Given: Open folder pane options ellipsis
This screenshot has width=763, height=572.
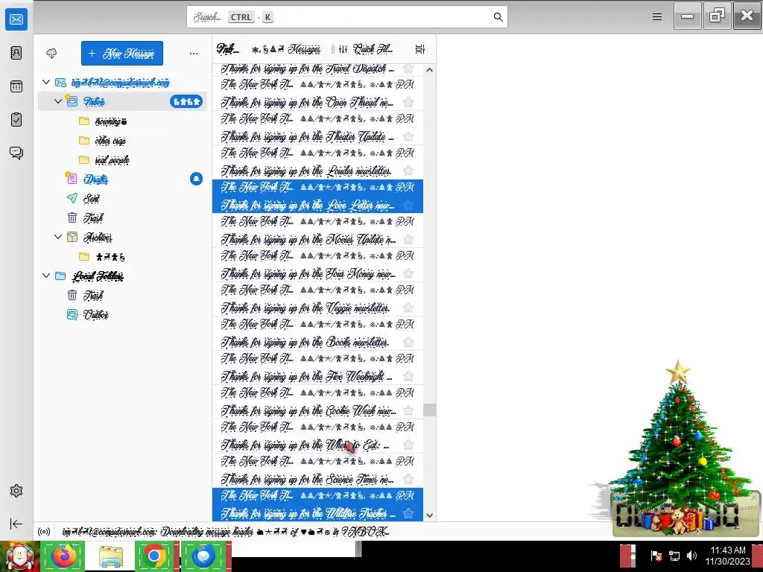Looking at the screenshot, I should [x=194, y=53].
